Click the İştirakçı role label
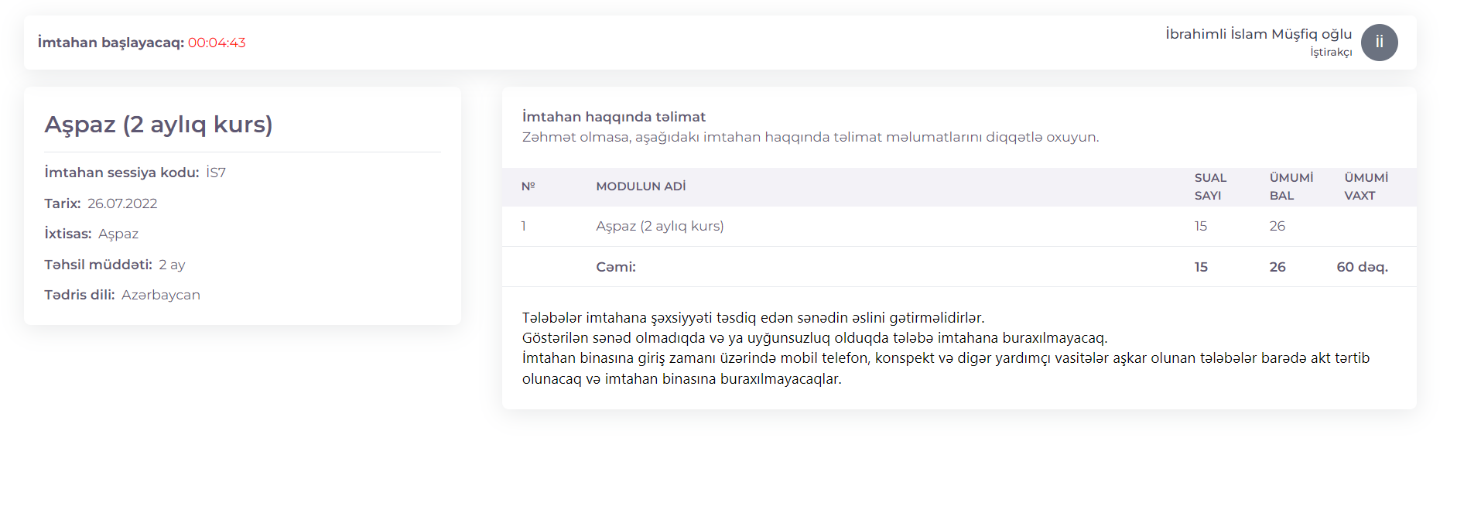Screen dimensions: 1457x513 click(1330, 52)
